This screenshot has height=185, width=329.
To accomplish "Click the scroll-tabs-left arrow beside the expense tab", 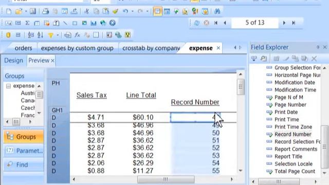I will click(235, 48).
